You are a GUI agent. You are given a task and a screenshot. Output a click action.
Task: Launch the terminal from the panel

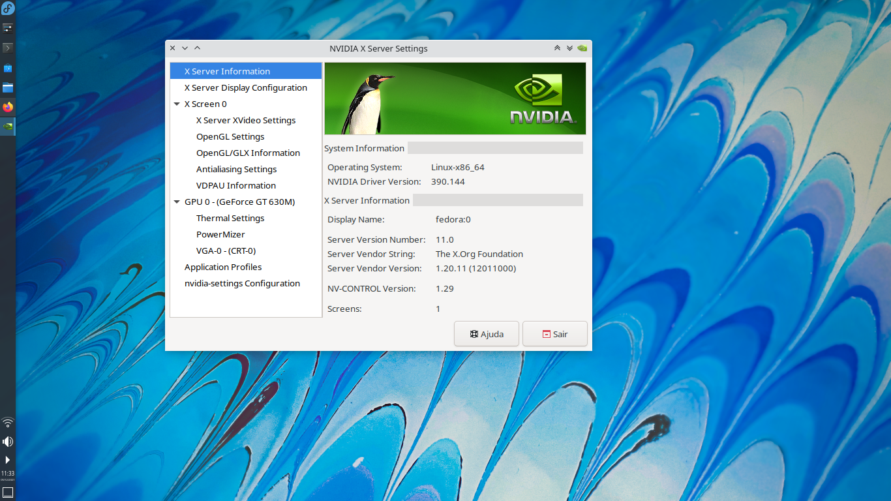click(x=8, y=48)
